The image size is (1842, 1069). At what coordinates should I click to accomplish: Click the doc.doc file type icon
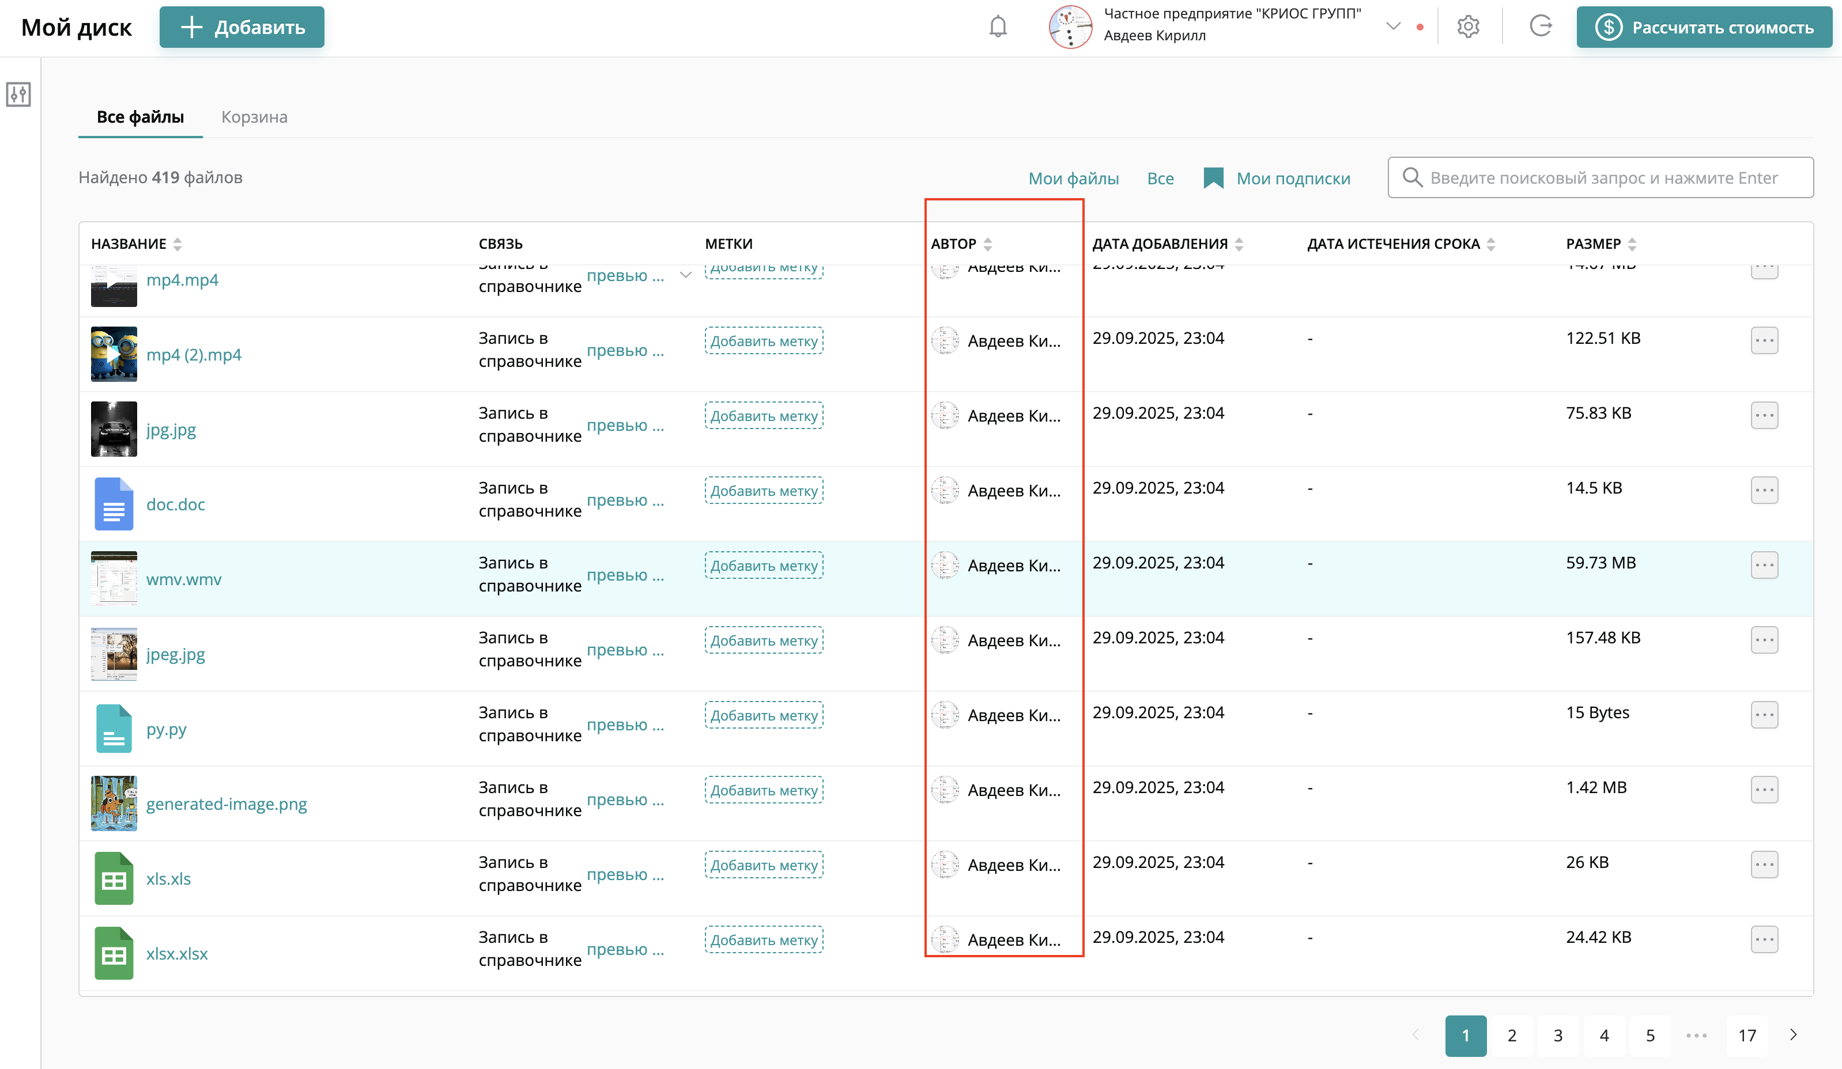(x=114, y=504)
